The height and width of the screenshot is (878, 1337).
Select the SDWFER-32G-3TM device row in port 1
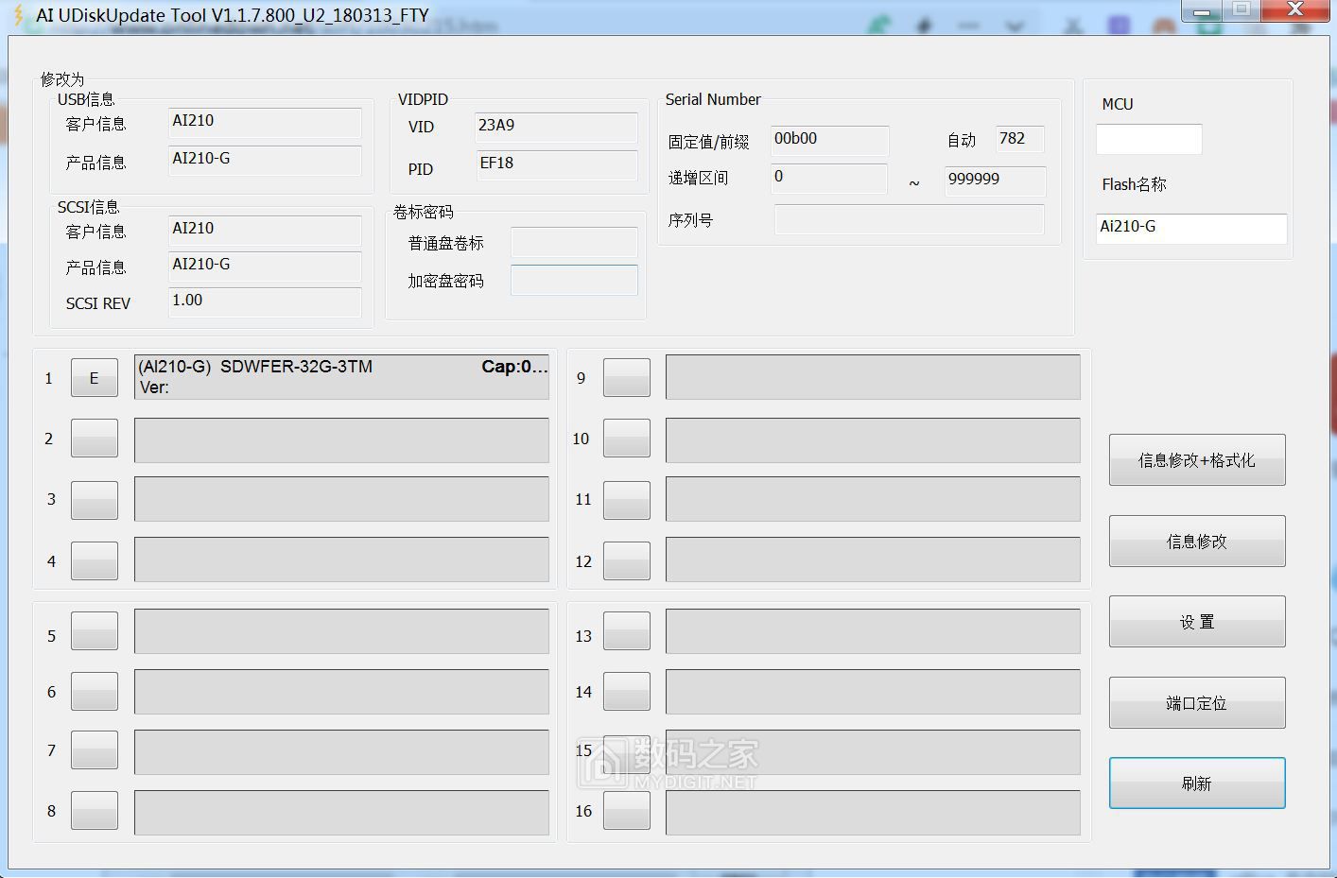coord(341,377)
